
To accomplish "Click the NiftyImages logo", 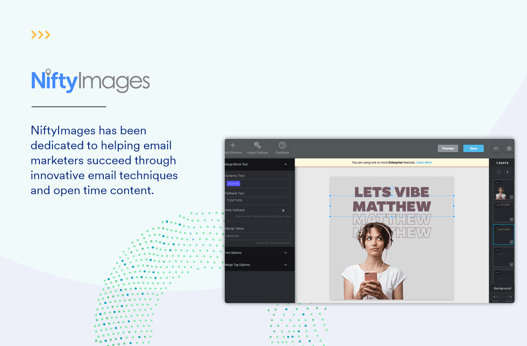I will 90,80.
